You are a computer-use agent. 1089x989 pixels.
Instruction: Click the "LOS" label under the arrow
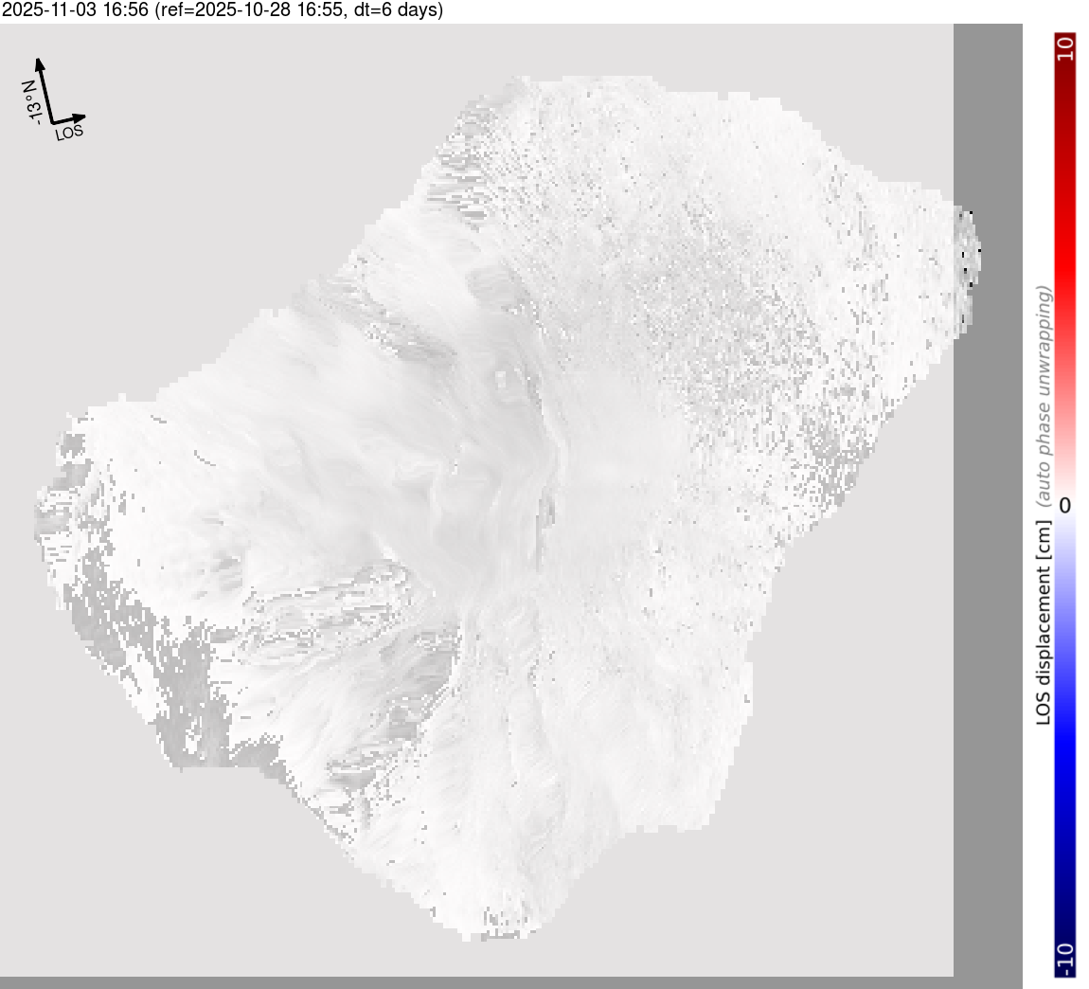coord(70,133)
